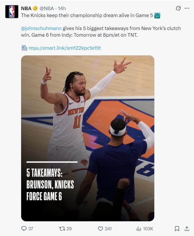Open the NBA logo profile picture
194x236 pixels.
(x=12, y=12)
